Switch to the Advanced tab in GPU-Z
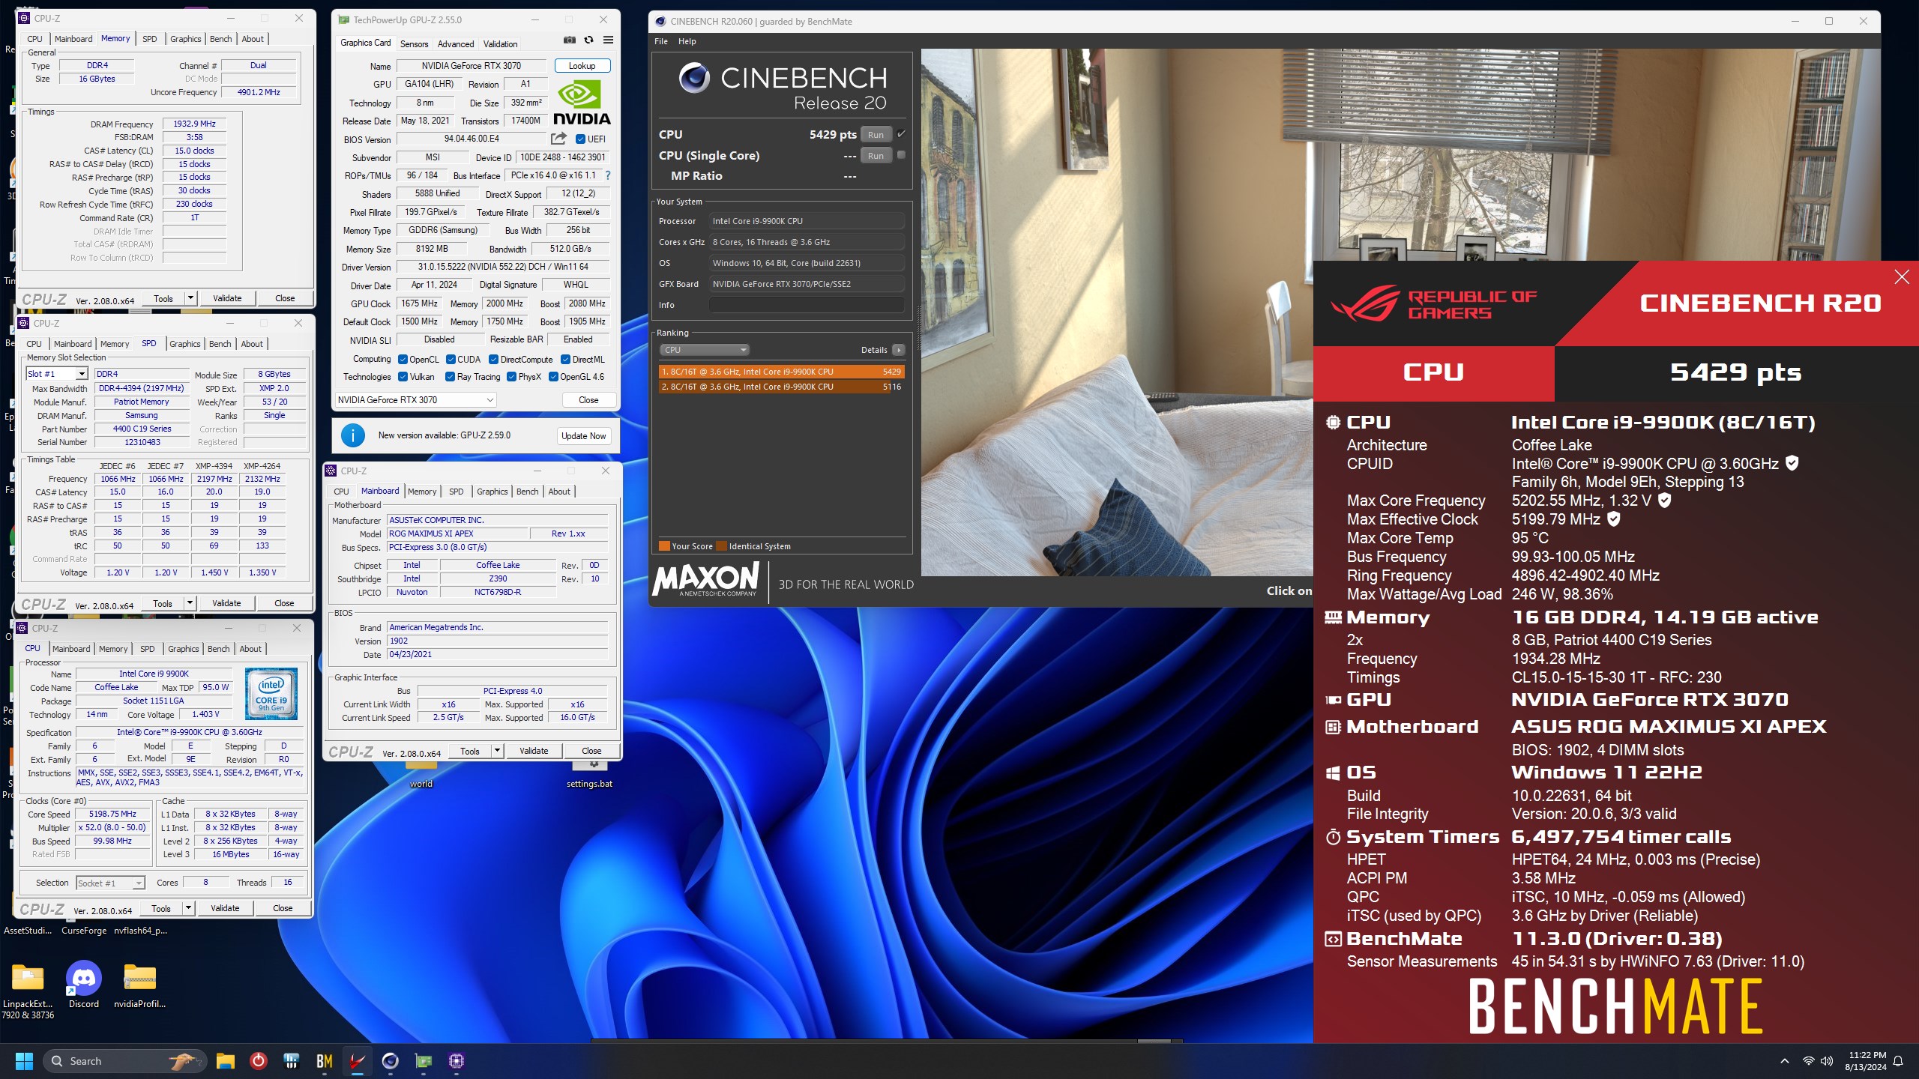 click(456, 44)
